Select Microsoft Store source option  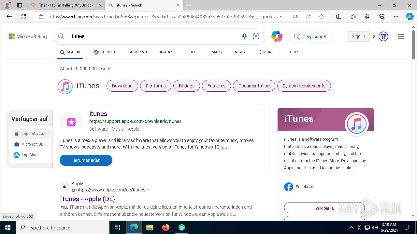31,144
